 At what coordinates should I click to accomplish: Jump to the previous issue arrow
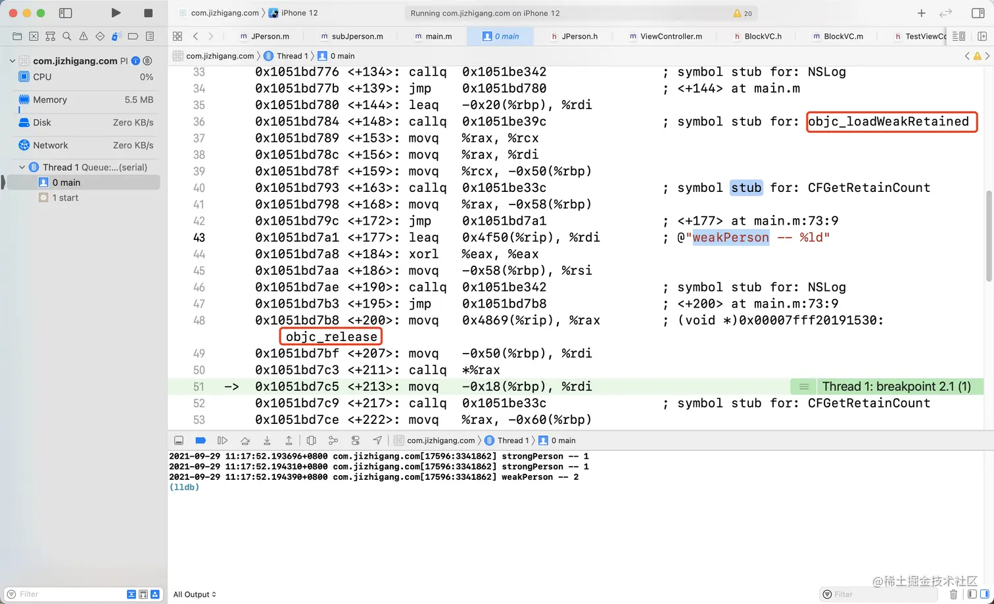tap(967, 56)
